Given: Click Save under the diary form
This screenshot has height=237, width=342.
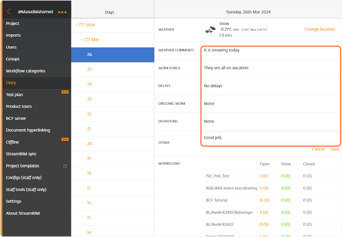Looking at the screenshot, I should tap(335, 149).
